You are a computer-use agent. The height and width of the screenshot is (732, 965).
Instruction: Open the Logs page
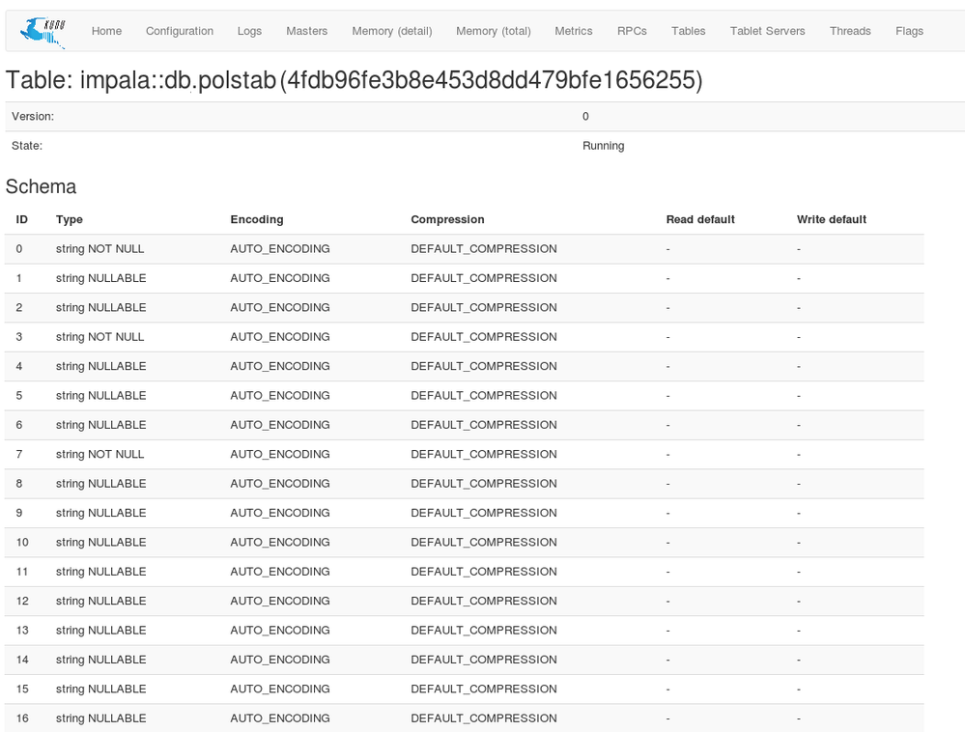249,31
